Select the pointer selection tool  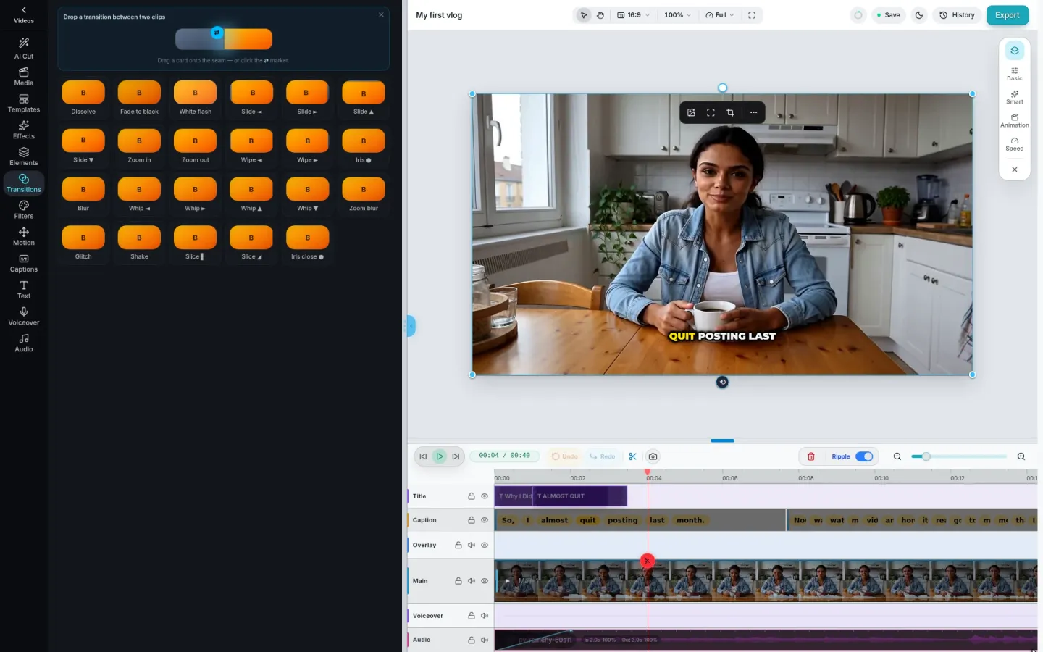584,15
